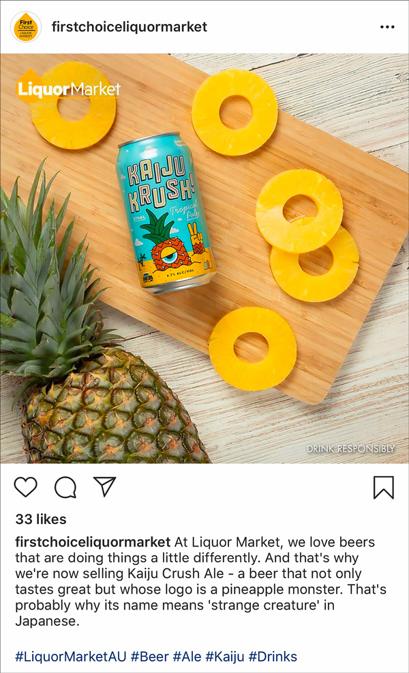Like the post with the heart icon
Viewport: 409px width, 673px height.
point(26,486)
